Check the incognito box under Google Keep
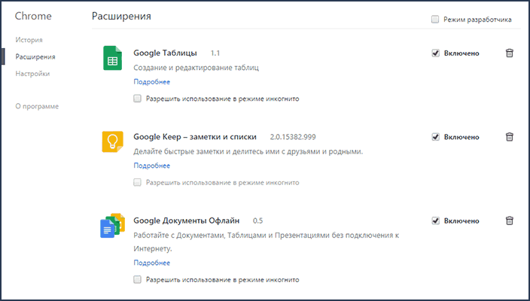The height and width of the screenshot is (301, 530). [x=137, y=182]
